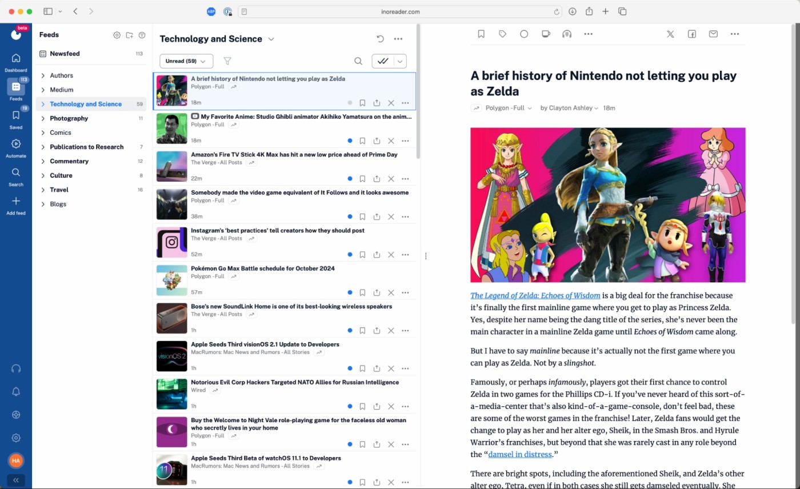Collapse the left sidebar with the double-arrow button
The image size is (800, 489).
click(16, 480)
